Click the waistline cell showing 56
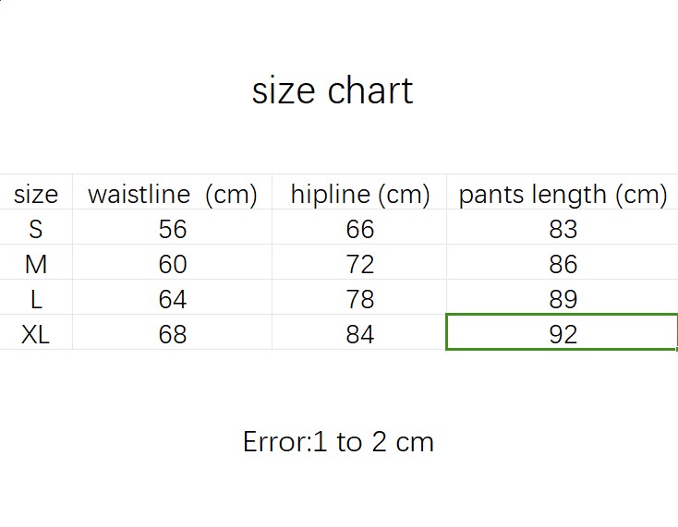Image resolution: width=678 pixels, height=527 pixels. (173, 229)
